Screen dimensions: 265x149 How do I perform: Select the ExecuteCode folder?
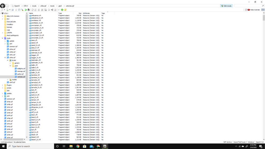click(x=10, y=22)
